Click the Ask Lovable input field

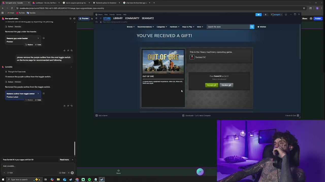[x=38, y=166]
